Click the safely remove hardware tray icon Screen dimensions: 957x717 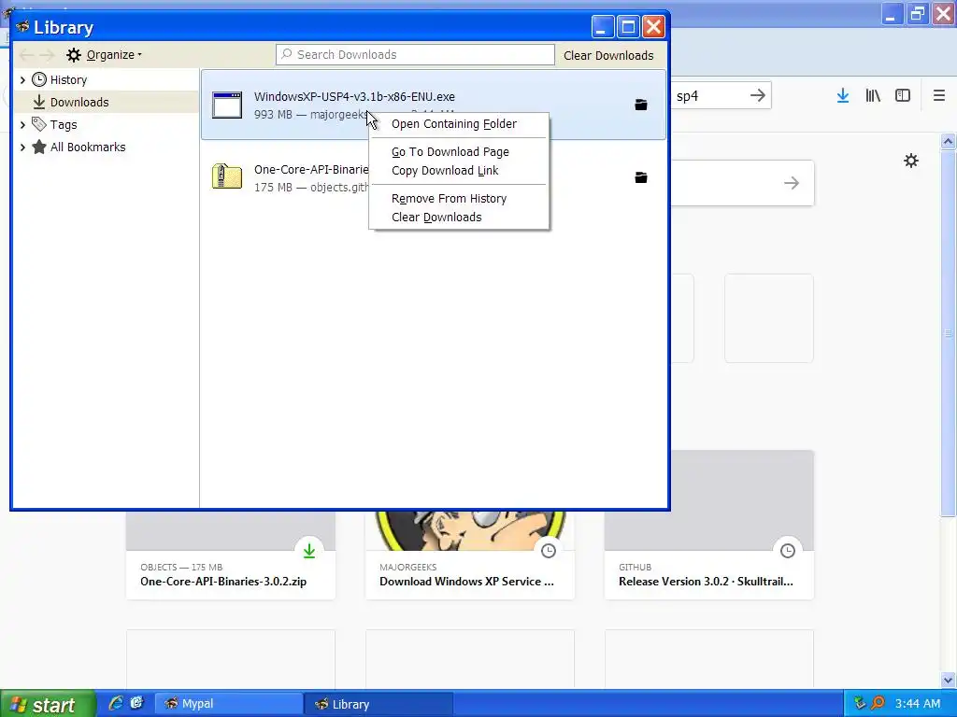click(x=860, y=704)
